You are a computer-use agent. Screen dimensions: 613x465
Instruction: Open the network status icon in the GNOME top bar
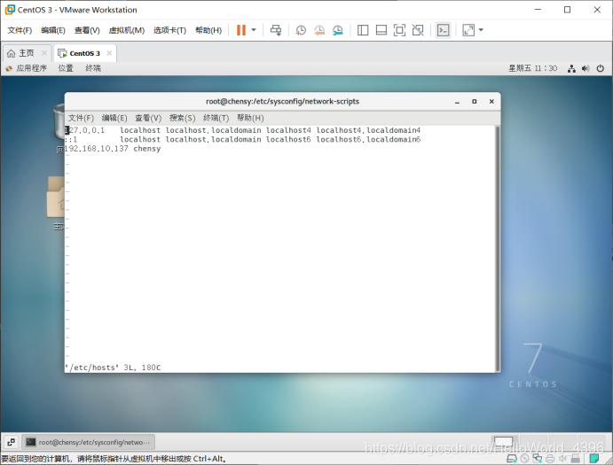(x=571, y=69)
